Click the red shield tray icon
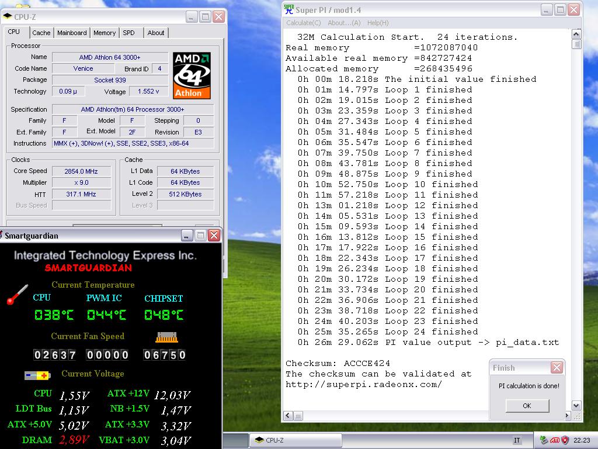 pos(565,440)
